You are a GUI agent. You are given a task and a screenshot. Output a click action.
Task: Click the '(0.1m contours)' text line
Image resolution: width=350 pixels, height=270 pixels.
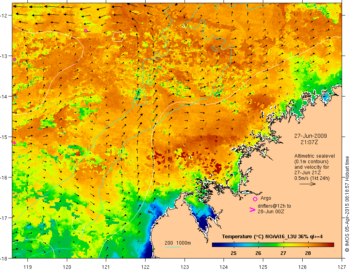(311, 162)
